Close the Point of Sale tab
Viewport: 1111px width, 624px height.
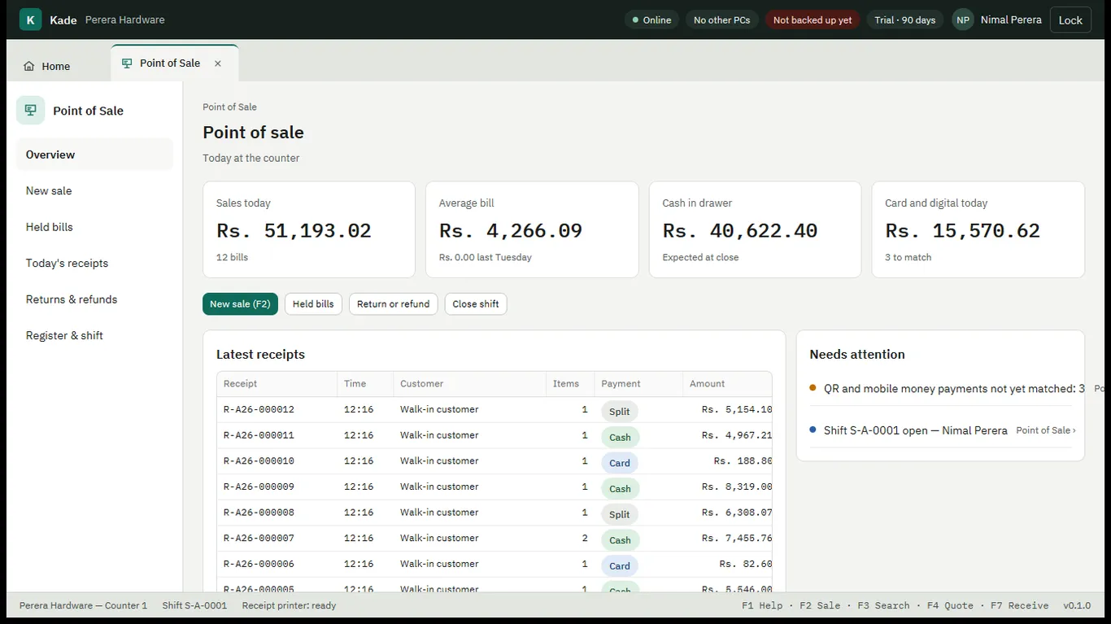tap(218, 63)
